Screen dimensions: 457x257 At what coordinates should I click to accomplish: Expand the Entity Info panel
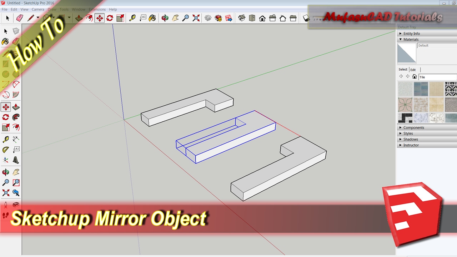(427, 34)
